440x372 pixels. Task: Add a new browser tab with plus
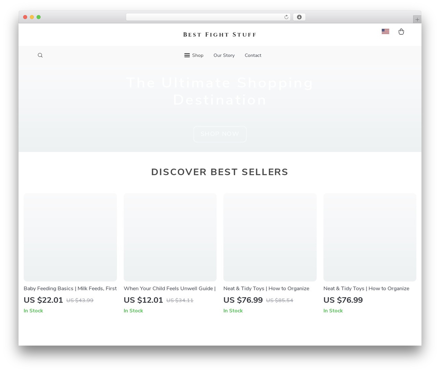(x=417, y=20)
